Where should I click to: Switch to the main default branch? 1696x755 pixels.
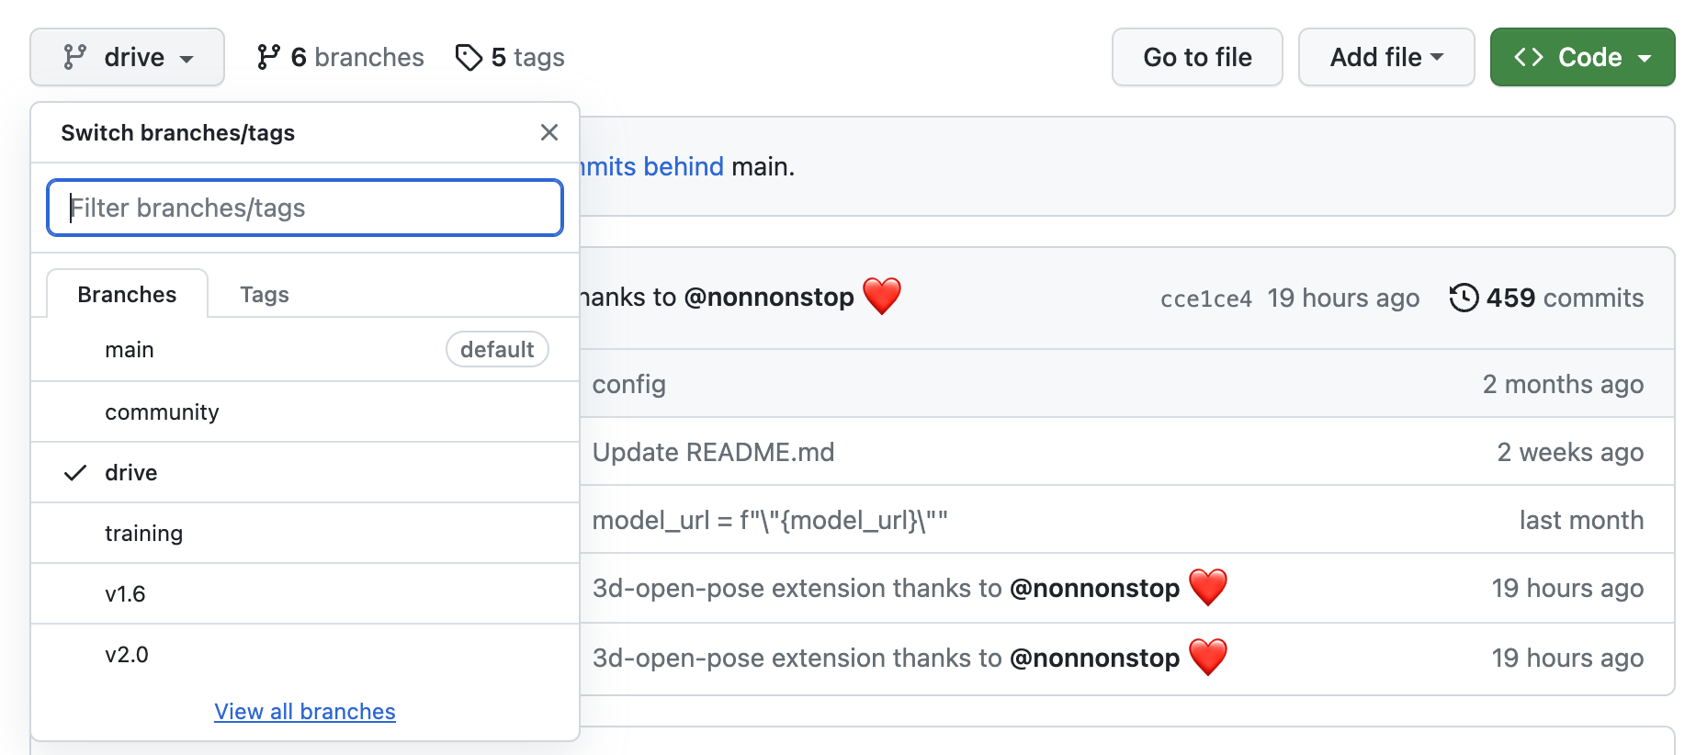(x=305, y=349)
